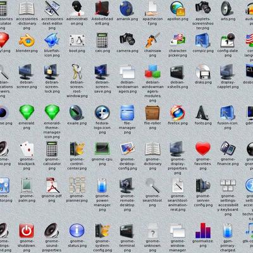Select the gnome-system-config.png icon
This screenshot has width=253, height=253.
tap(102, 231)
